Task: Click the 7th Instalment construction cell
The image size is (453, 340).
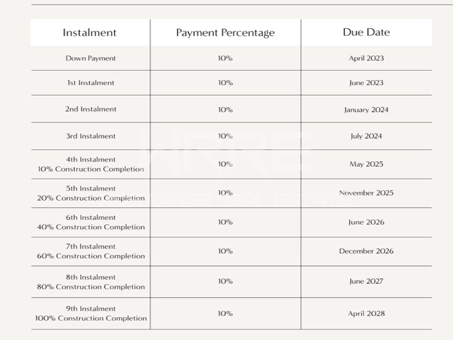Action: pos(91,251)
